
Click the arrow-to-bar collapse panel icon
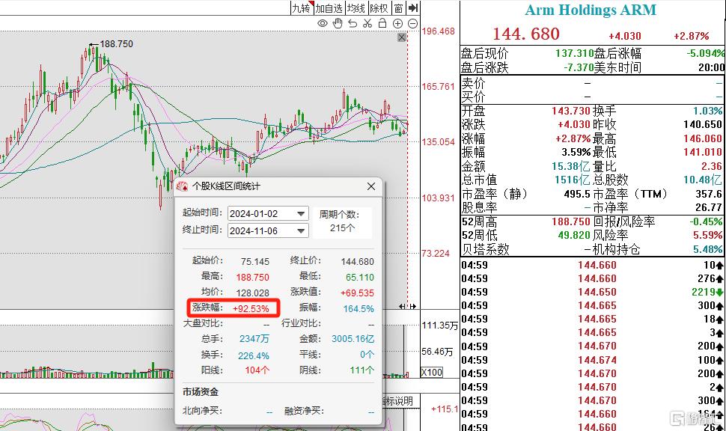coord(413,8)
